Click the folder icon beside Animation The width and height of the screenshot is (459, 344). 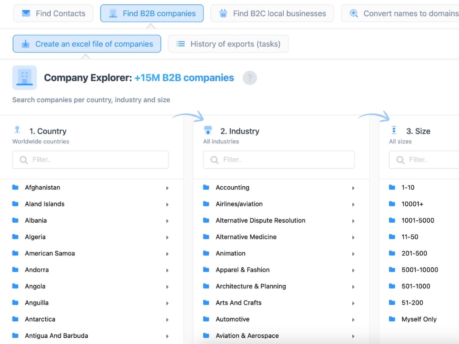[x=206, y=253]
